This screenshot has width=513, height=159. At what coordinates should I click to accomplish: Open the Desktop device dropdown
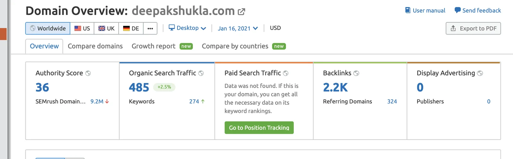(x=187, y=28)
